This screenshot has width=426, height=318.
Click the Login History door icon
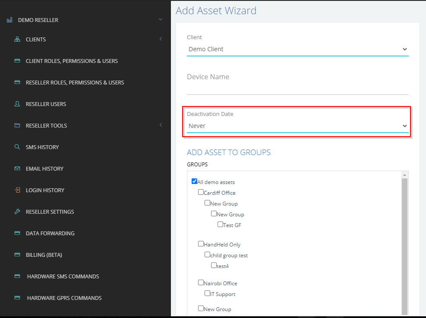pos(17,190)
